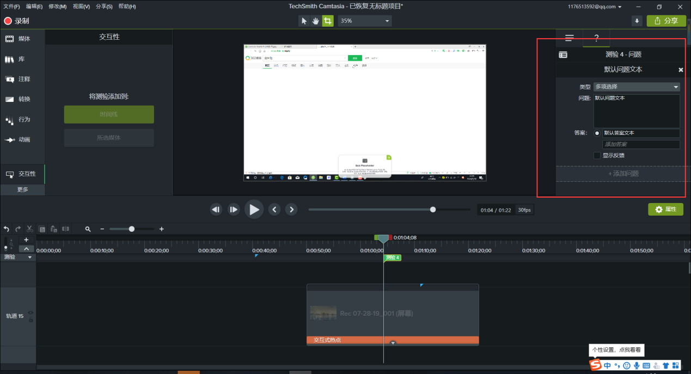Enable the 显示反馈 checkbox

[597, 155]
